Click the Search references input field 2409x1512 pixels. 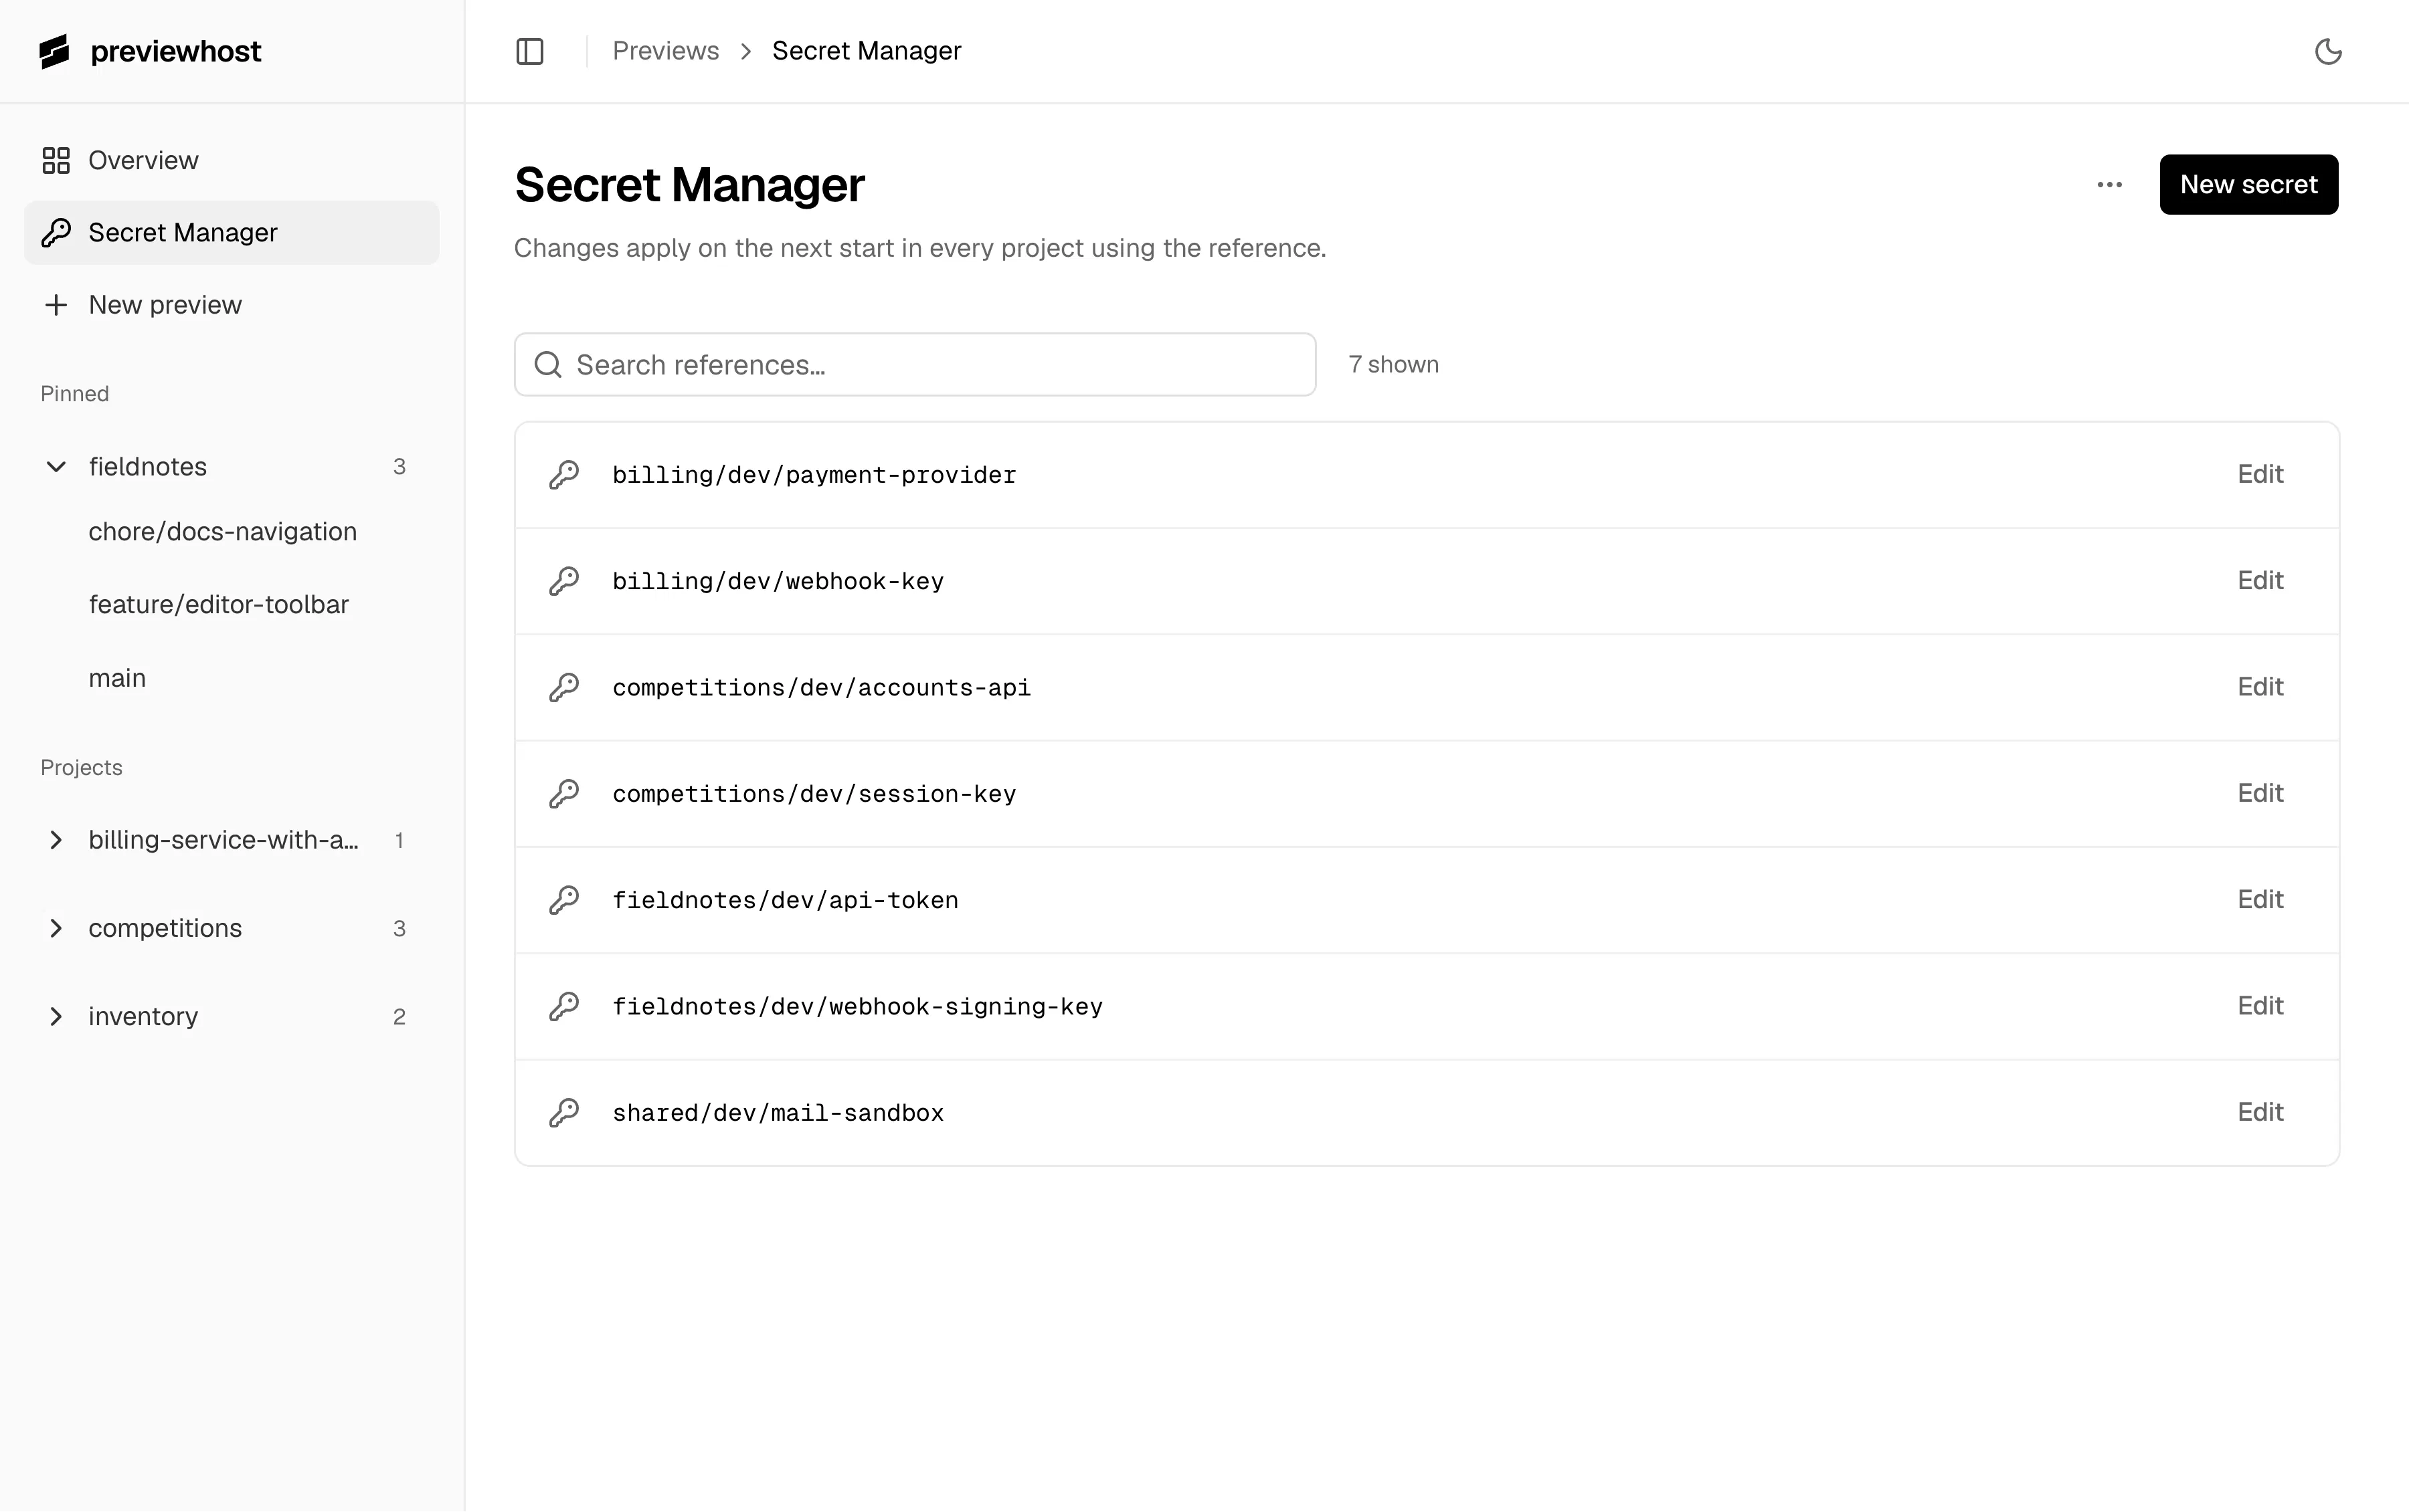(914, 365)
